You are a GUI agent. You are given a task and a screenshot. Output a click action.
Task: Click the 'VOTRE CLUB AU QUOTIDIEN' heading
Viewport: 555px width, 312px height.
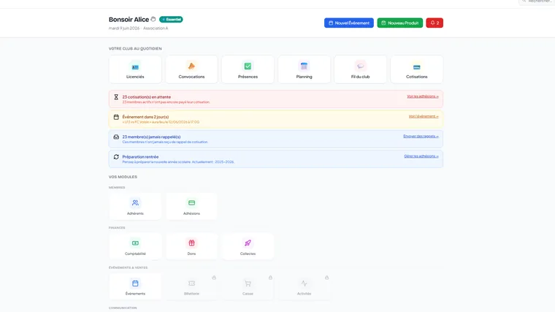coord(135,48)
